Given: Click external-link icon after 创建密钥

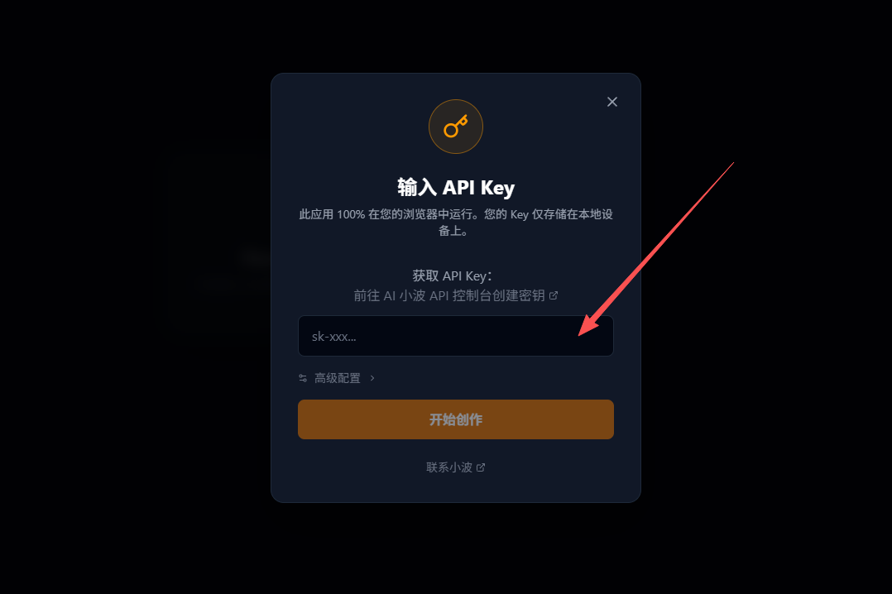Looking at the screenshot, I should click(554, 295).
